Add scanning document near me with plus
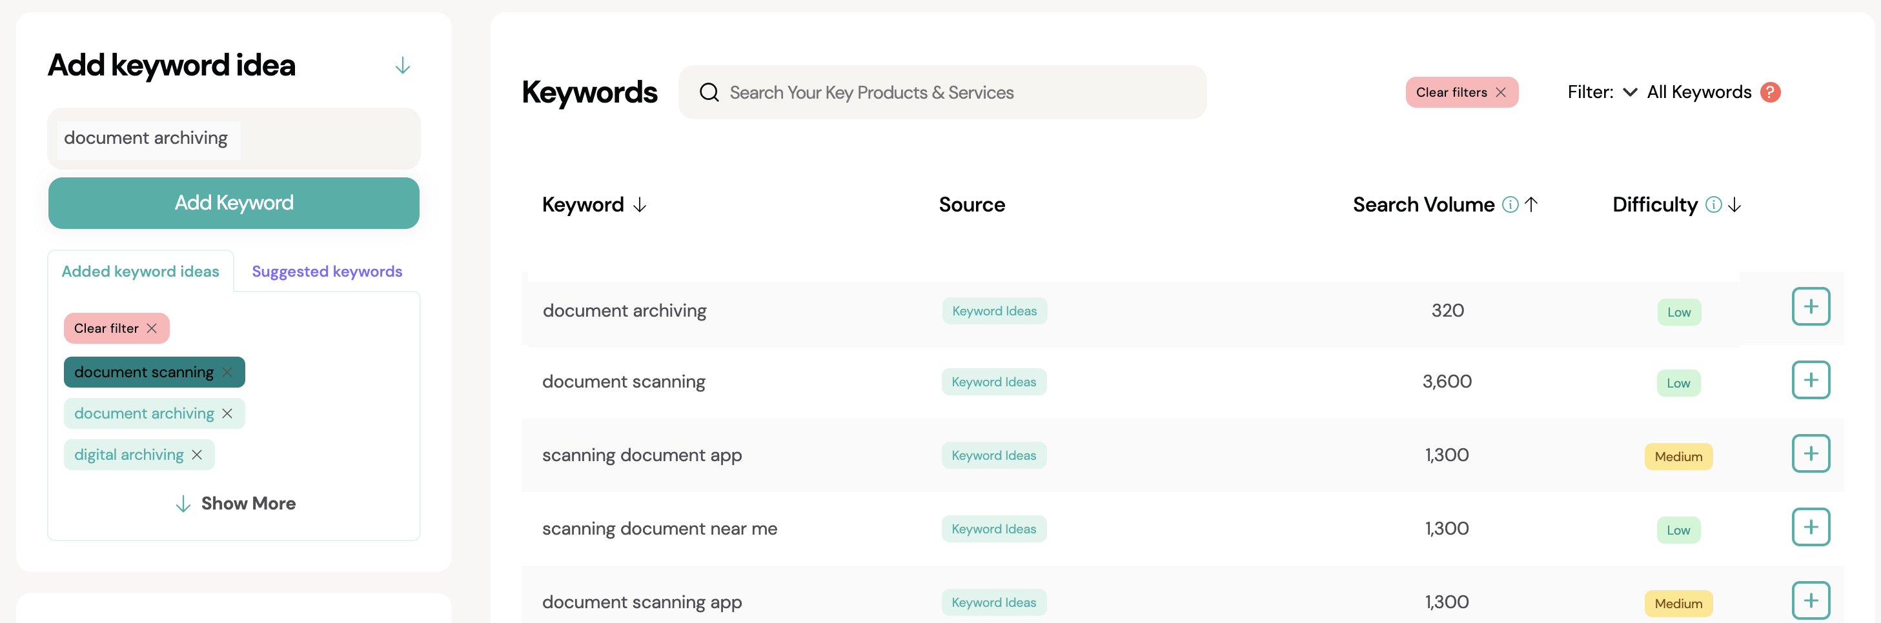This screenshot has height=623, width=1881. click(x=1810, y=527)
